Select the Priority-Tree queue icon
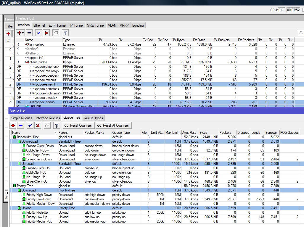Screen dimensions: 304x227 pos(14,186)
